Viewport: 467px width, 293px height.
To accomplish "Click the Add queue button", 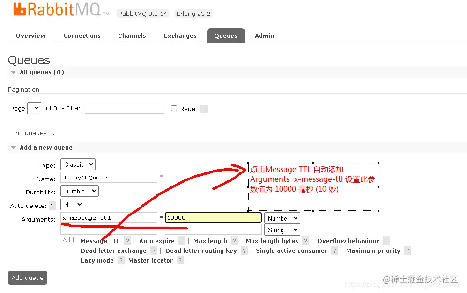I will pos(28,278).
